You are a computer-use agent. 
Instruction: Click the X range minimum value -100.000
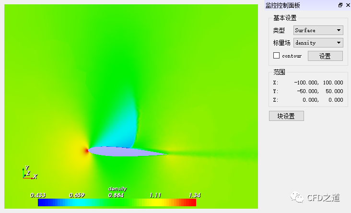[306, 83]
